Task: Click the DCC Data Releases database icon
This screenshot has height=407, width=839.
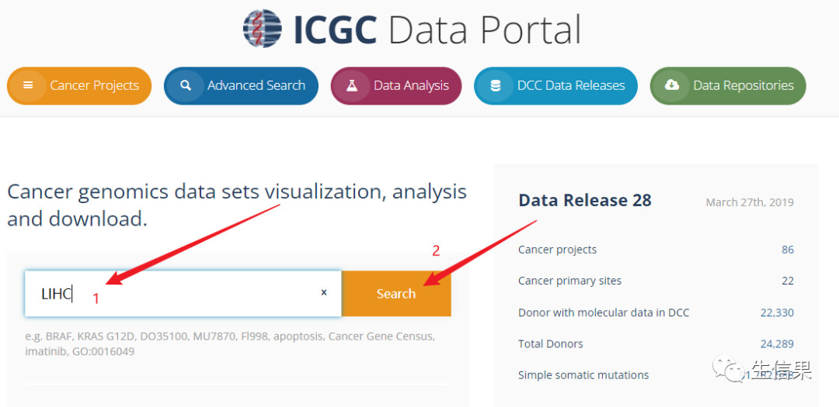Action: [x=496, y=85]
